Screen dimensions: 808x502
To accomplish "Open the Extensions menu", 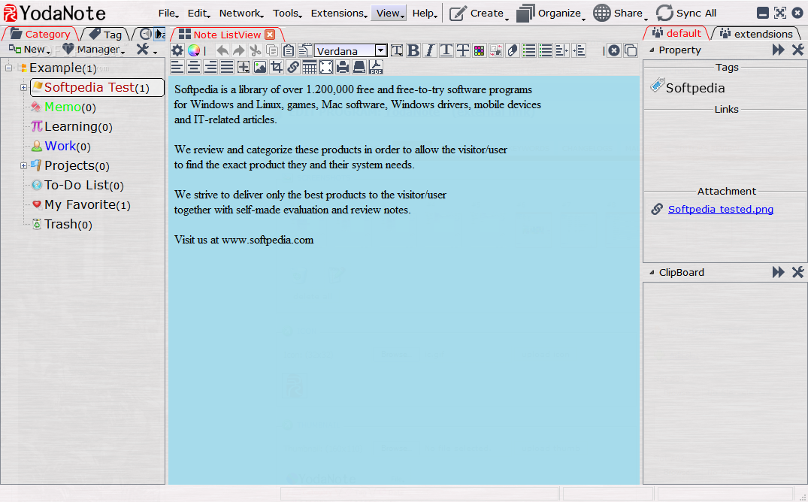I will (x=339, y=14).
